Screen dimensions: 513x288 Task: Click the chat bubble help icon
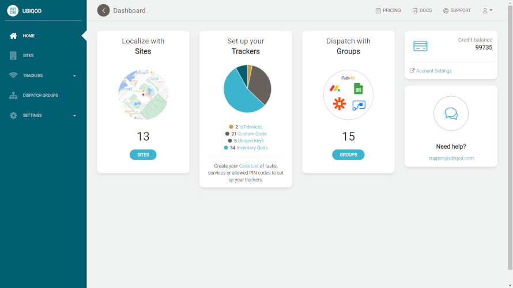[x=451, y=113]
